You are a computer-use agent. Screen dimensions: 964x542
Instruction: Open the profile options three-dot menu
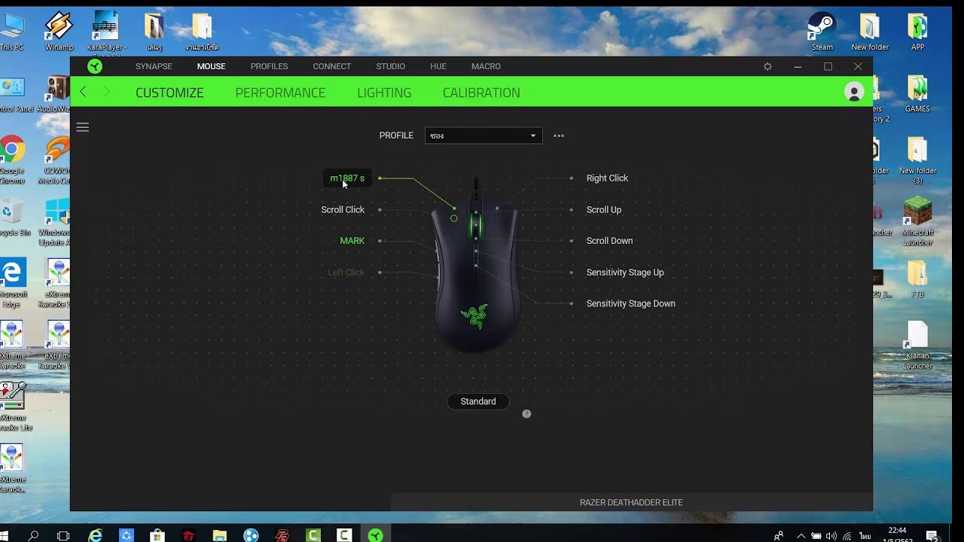tap(559, 135)
